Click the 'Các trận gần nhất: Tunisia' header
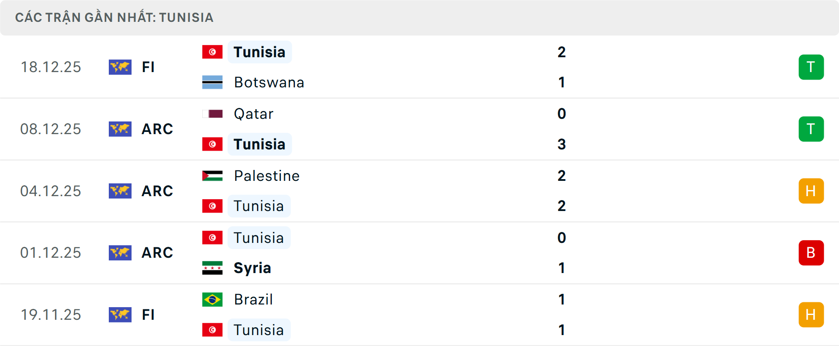This screenshot has height=346, width=839. tap(114, 17)
